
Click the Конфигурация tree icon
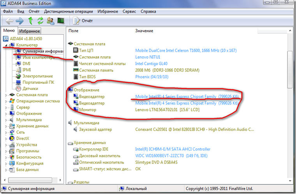point(12,163)
